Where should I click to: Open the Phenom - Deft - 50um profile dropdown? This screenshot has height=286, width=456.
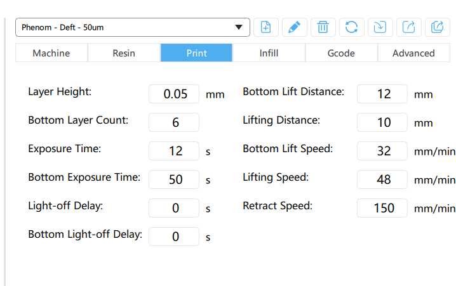click(x=133, y=27)
